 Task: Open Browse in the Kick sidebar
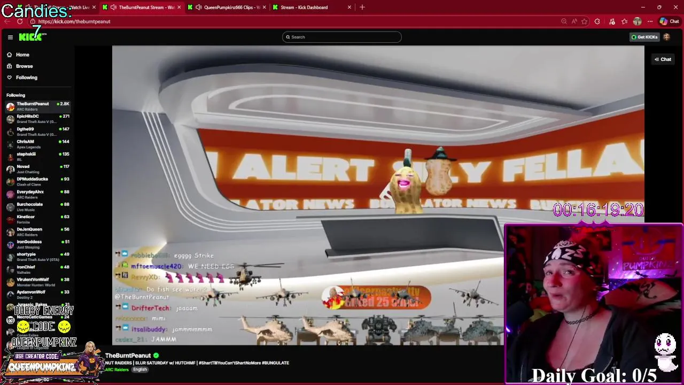click(24, 66)
